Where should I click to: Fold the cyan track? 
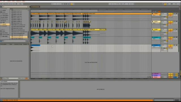tap(152, 37)
